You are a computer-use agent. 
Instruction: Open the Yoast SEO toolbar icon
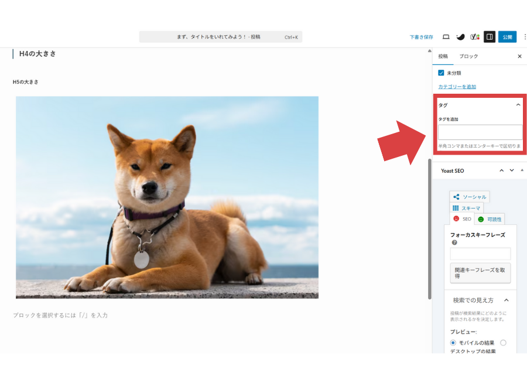click(x=475, y=37)
